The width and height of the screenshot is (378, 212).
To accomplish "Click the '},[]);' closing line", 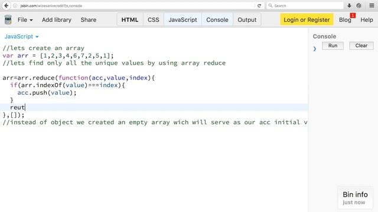I will (x=14, y=115).
